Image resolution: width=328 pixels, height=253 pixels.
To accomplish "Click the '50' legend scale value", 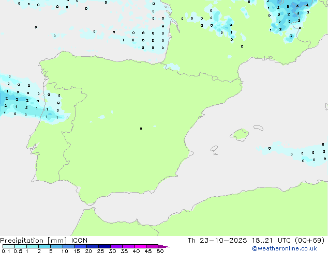I will [x=160, y=251].
